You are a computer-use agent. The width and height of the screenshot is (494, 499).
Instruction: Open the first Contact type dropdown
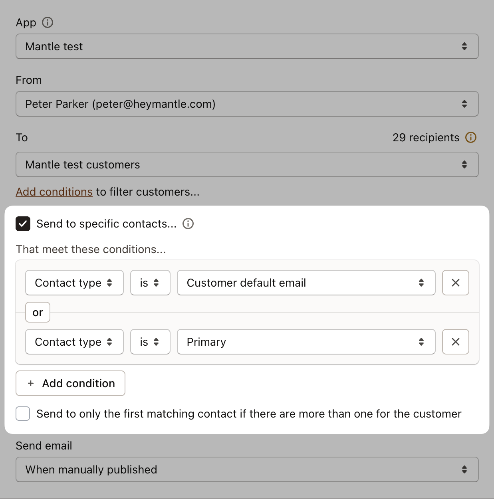click(74, 283)
